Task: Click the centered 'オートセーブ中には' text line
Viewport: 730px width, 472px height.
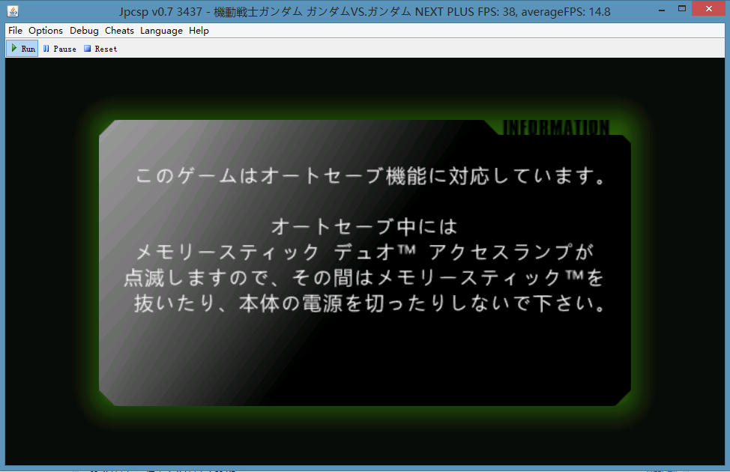Action: (x=364, y=226)
